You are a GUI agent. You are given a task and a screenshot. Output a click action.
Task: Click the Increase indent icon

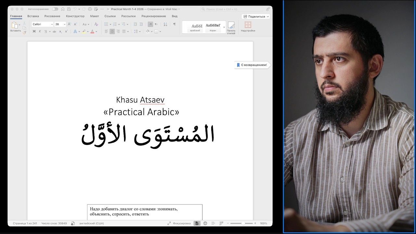coord(141,24)
